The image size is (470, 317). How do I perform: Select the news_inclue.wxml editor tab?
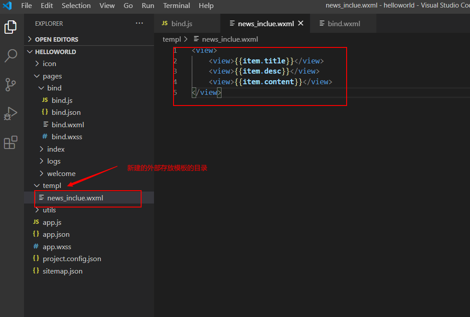coord(265,23)
